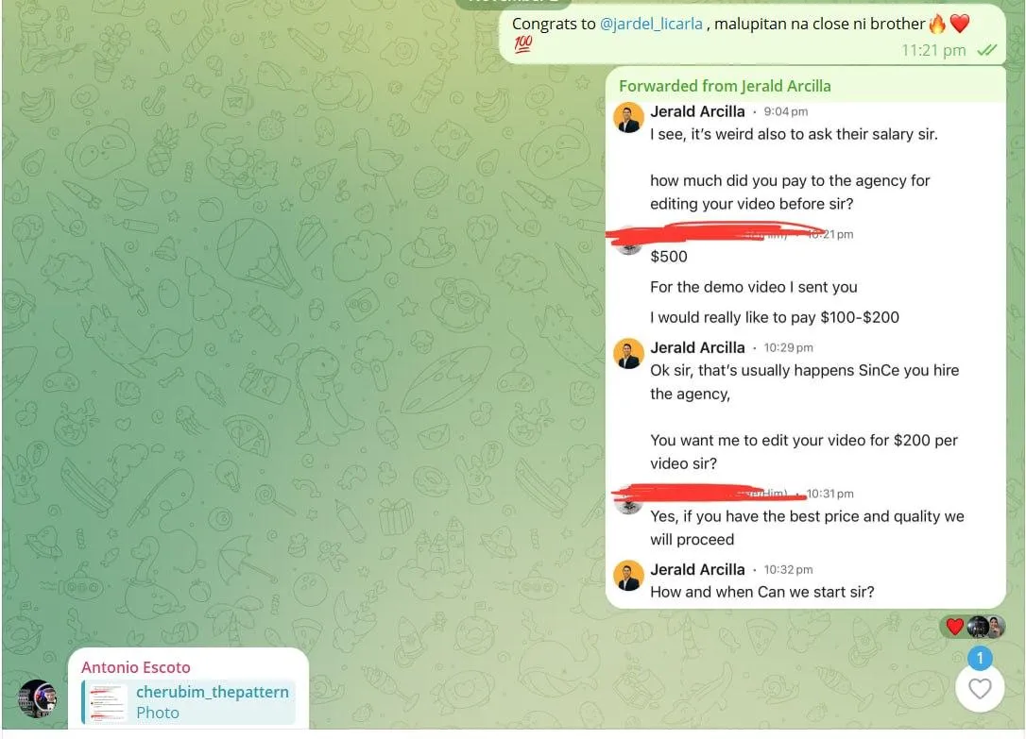Click the red heart reaction on forwarded message
Viewport: 1026px width, 739px height.
click(955, 627)
